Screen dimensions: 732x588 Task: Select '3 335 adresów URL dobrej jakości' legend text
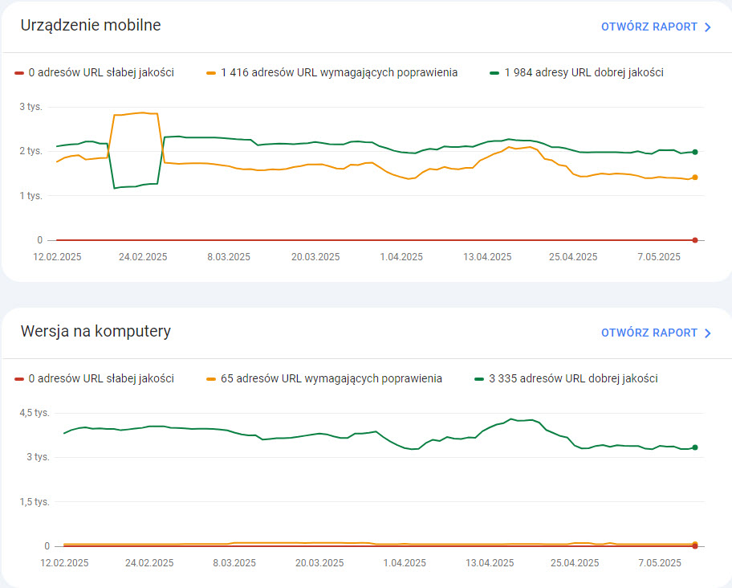point(573,378)
